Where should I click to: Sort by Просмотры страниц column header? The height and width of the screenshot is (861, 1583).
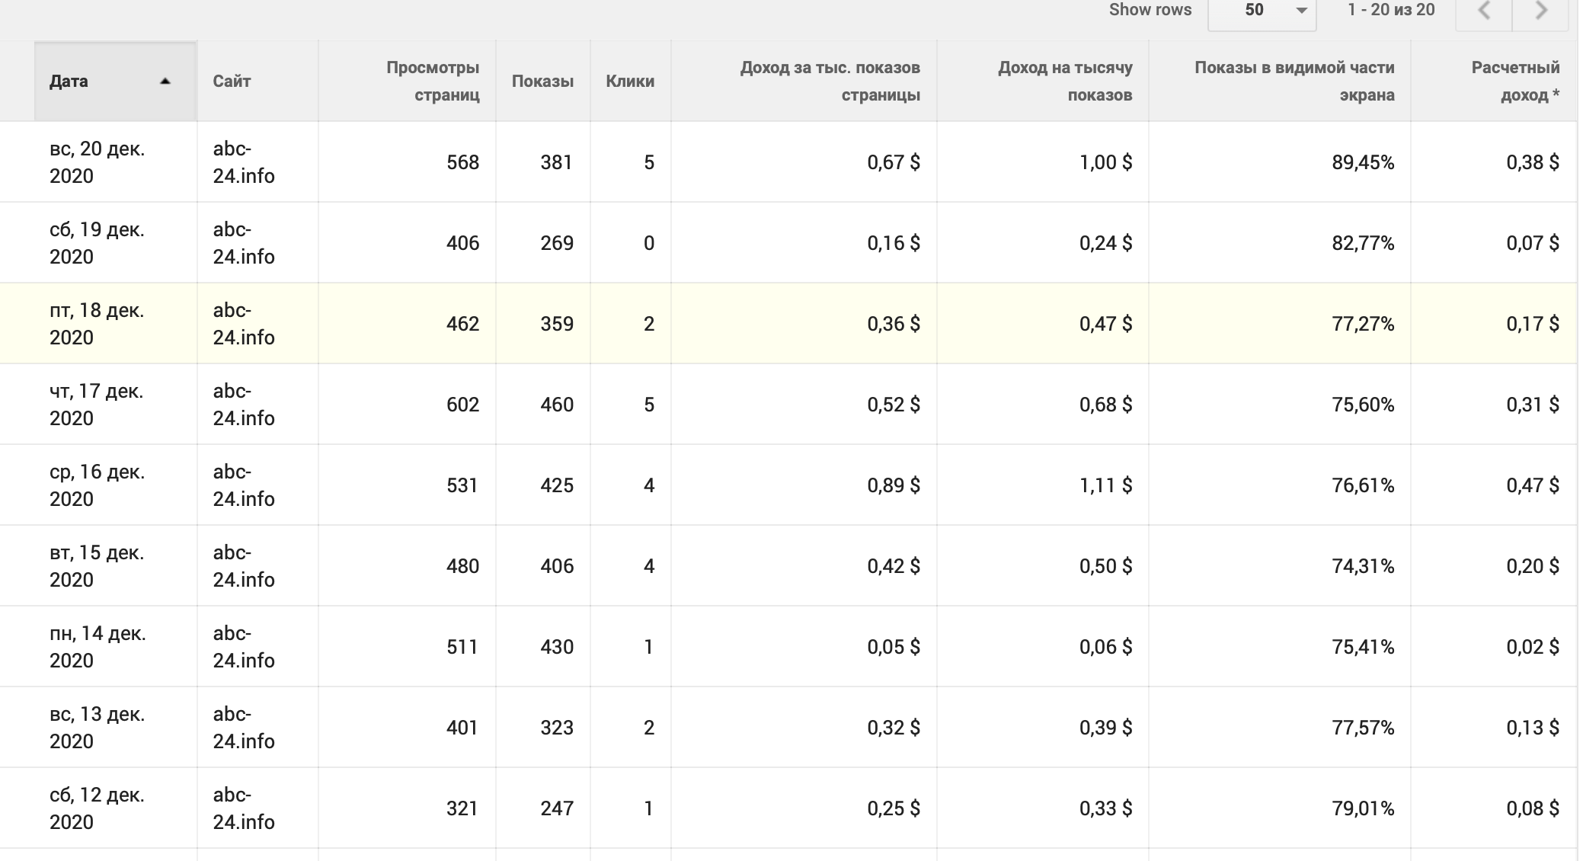pyautogui.click(x=407, y=81)
